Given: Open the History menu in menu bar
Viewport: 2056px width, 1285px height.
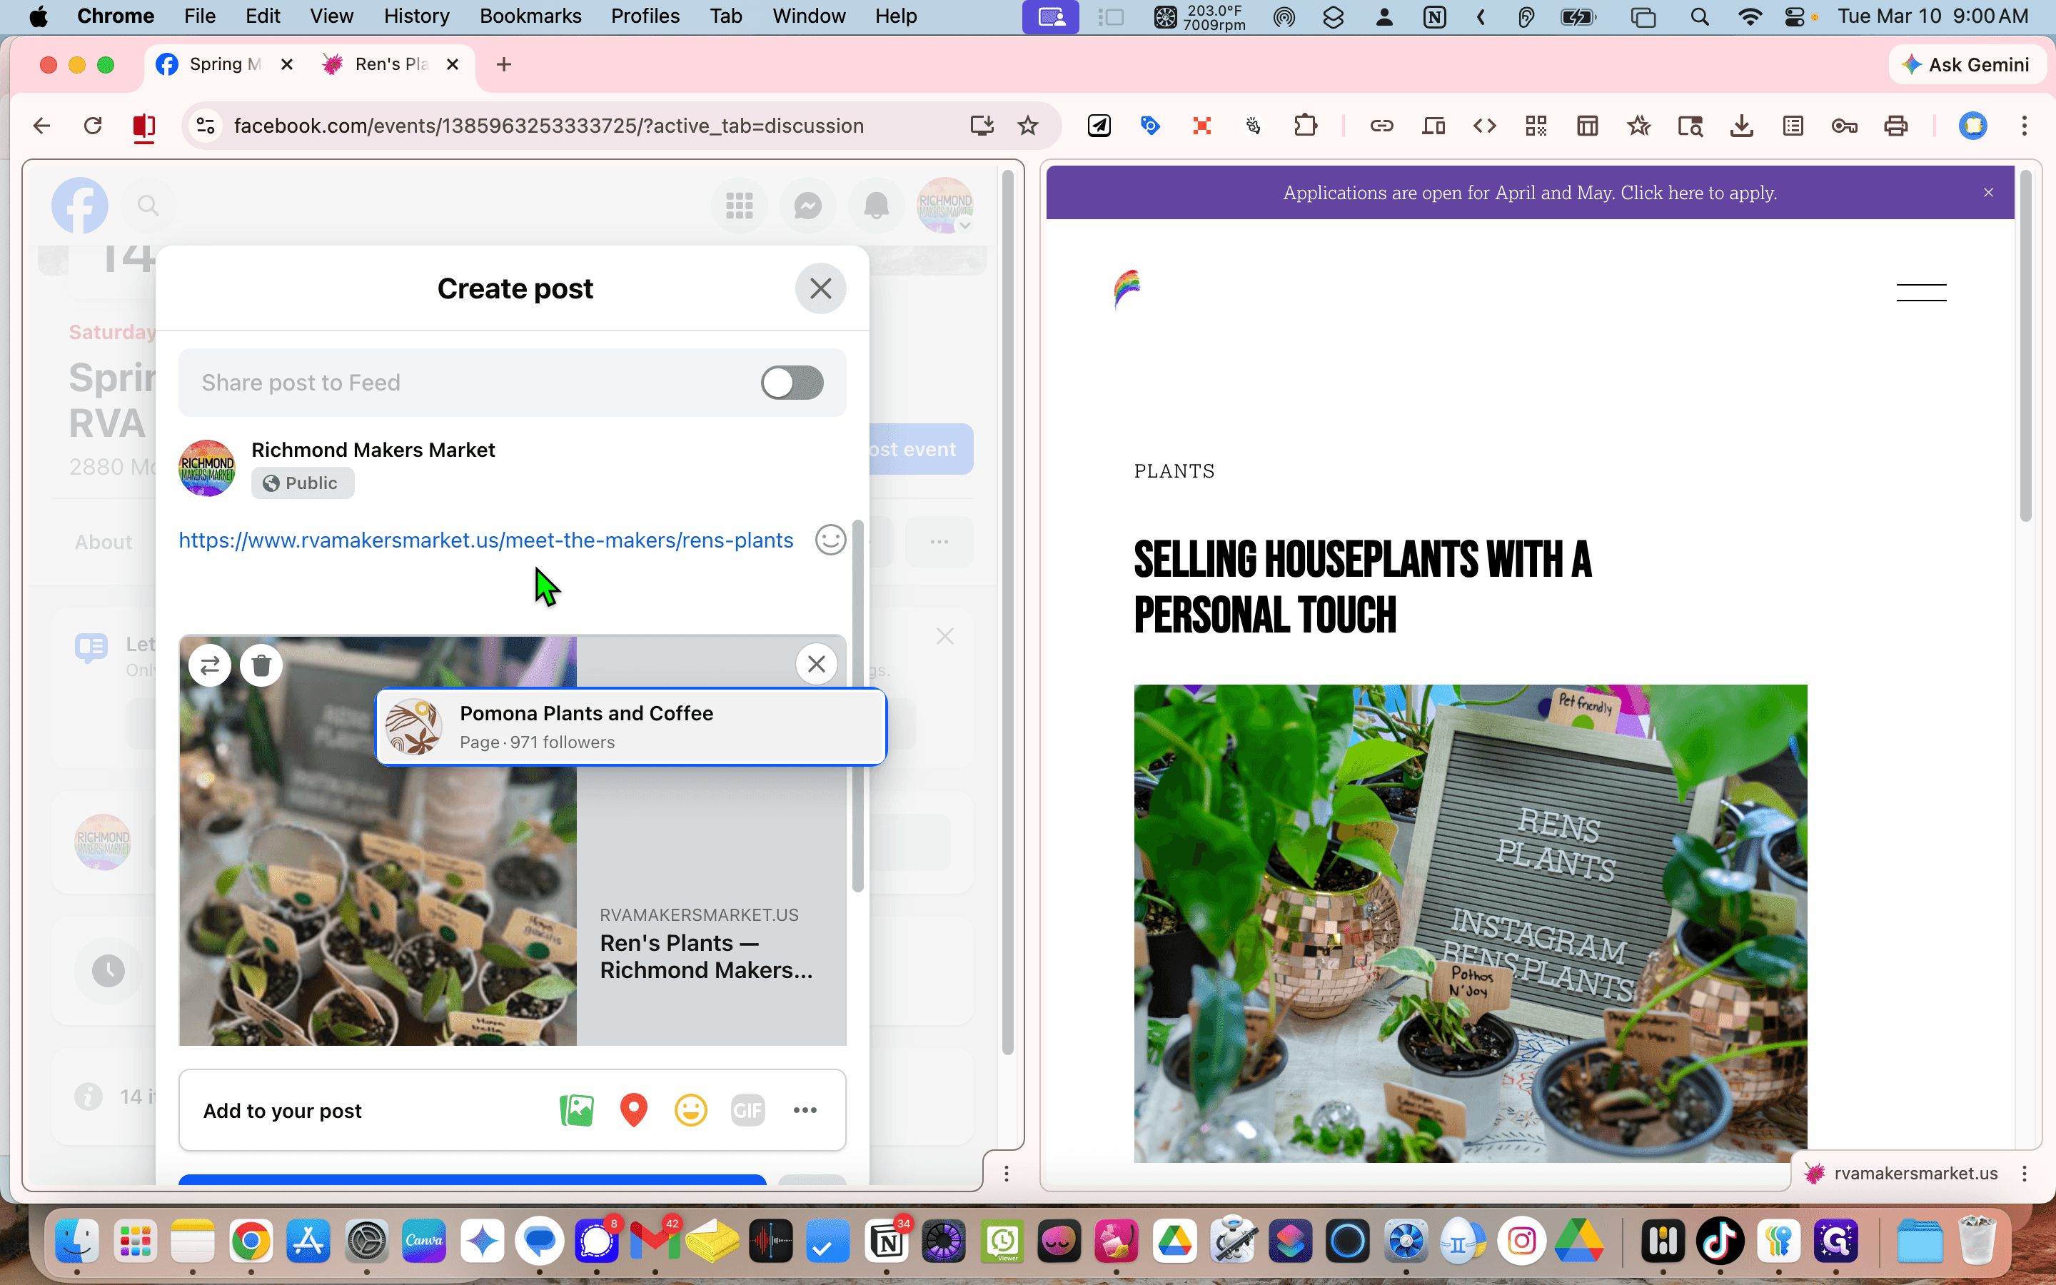Looking at the screenshot, I should (x=416, y=16).
